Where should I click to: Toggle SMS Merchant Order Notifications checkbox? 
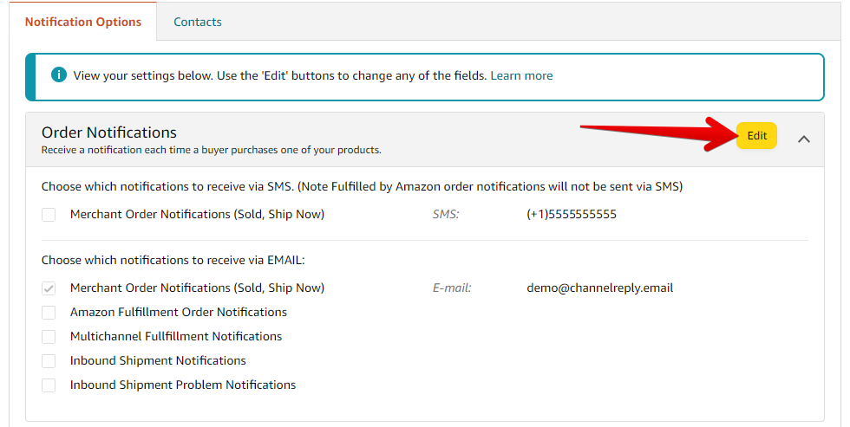[x=49, y=215]
